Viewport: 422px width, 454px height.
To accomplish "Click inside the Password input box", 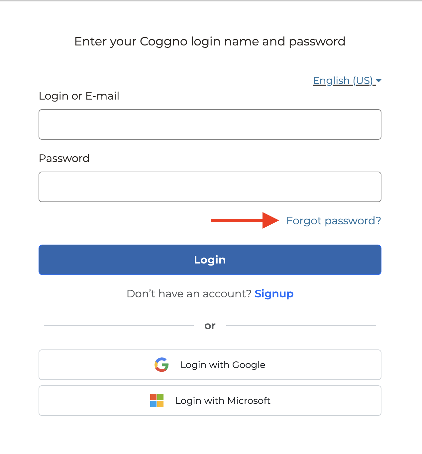I will (210, 187).
